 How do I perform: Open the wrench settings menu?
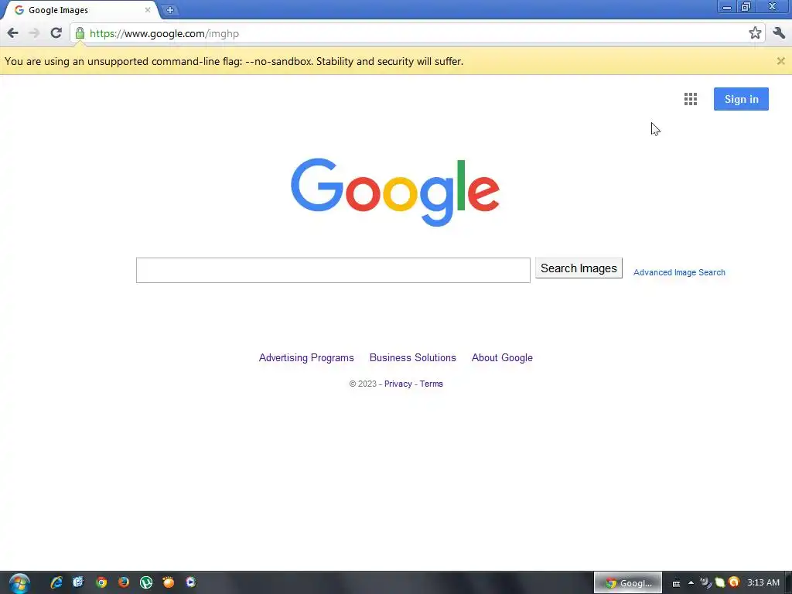click(x=779, y=33)
